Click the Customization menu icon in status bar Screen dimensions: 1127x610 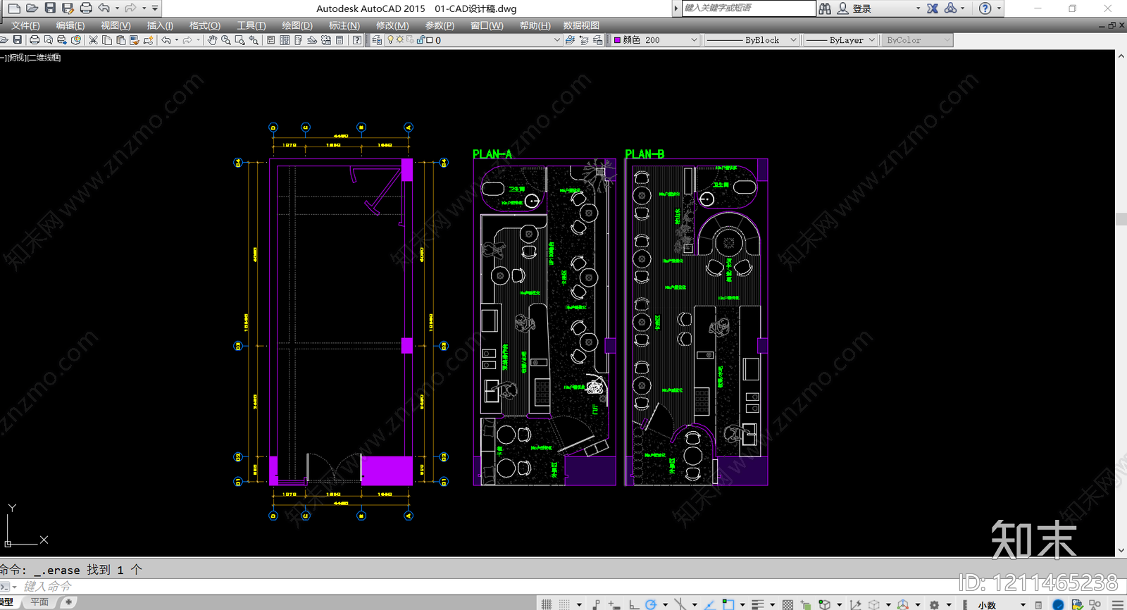pyautogui.click(x=1117, y=604)
